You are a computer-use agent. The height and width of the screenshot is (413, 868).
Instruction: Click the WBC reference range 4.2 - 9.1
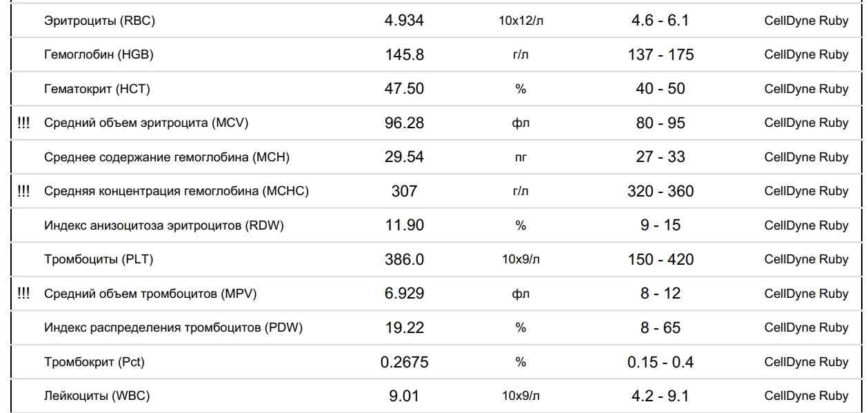click(660, 396)
